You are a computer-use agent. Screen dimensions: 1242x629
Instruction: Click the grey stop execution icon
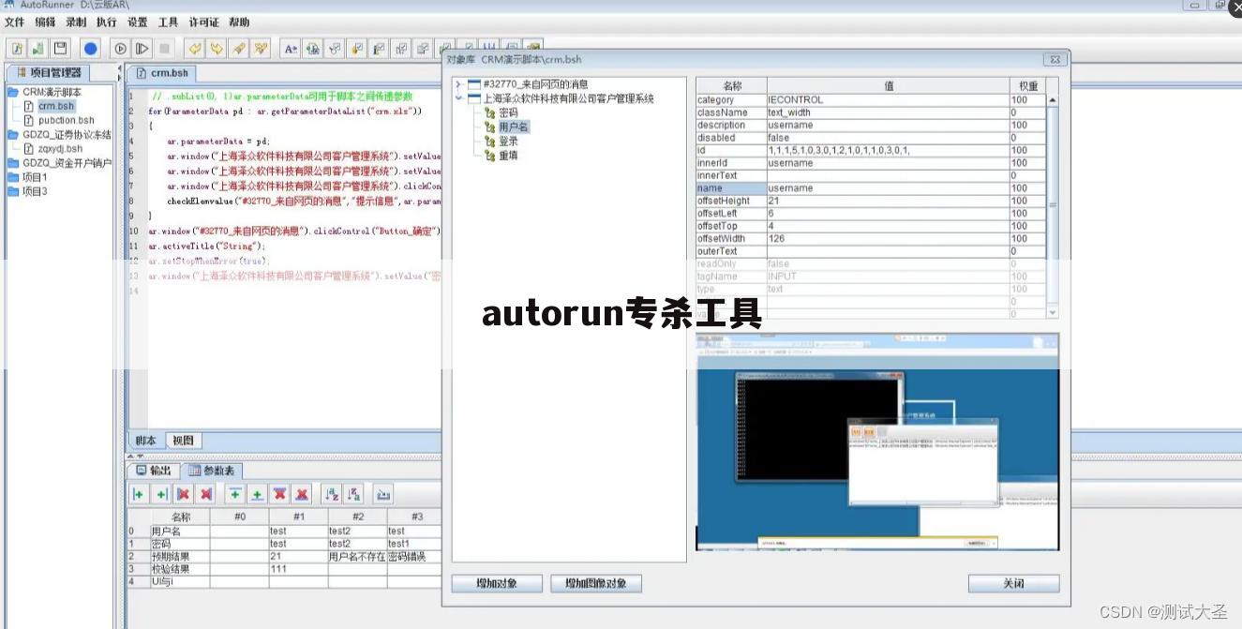[x=165, y=48]
